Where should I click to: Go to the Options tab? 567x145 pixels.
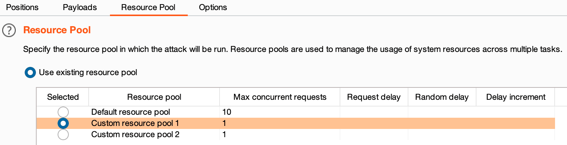point(213,7)
